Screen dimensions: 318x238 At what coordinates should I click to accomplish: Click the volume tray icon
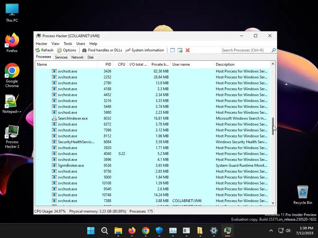click(x=288, y=231)
